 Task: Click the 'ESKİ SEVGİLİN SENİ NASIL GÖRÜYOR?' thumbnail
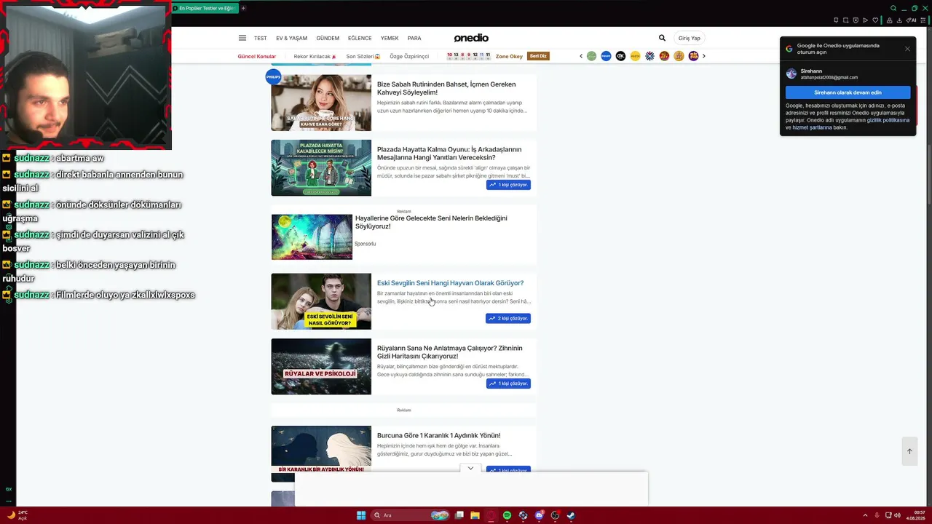pyautogui.click(x=321, y=301)
